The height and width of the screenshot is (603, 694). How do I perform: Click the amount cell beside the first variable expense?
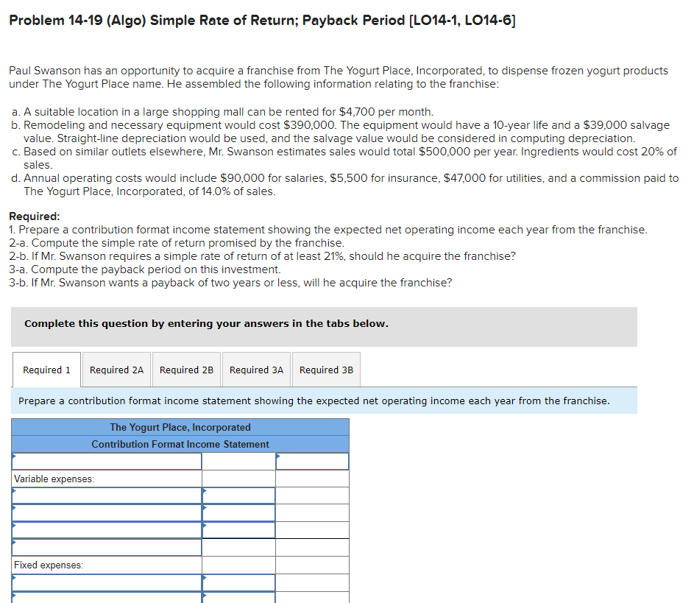pyautogui.click(x=237, y=496)
